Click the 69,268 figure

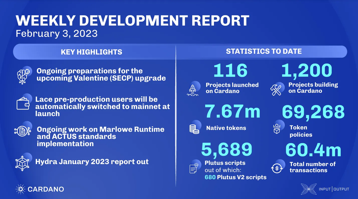click(313, 112)
